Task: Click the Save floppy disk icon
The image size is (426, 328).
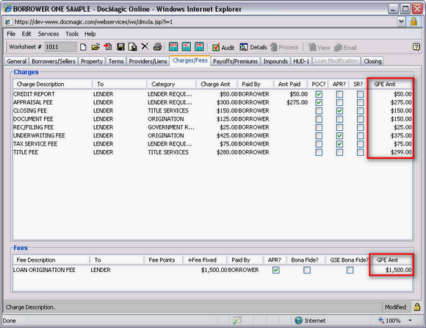Action: (120, 47)
